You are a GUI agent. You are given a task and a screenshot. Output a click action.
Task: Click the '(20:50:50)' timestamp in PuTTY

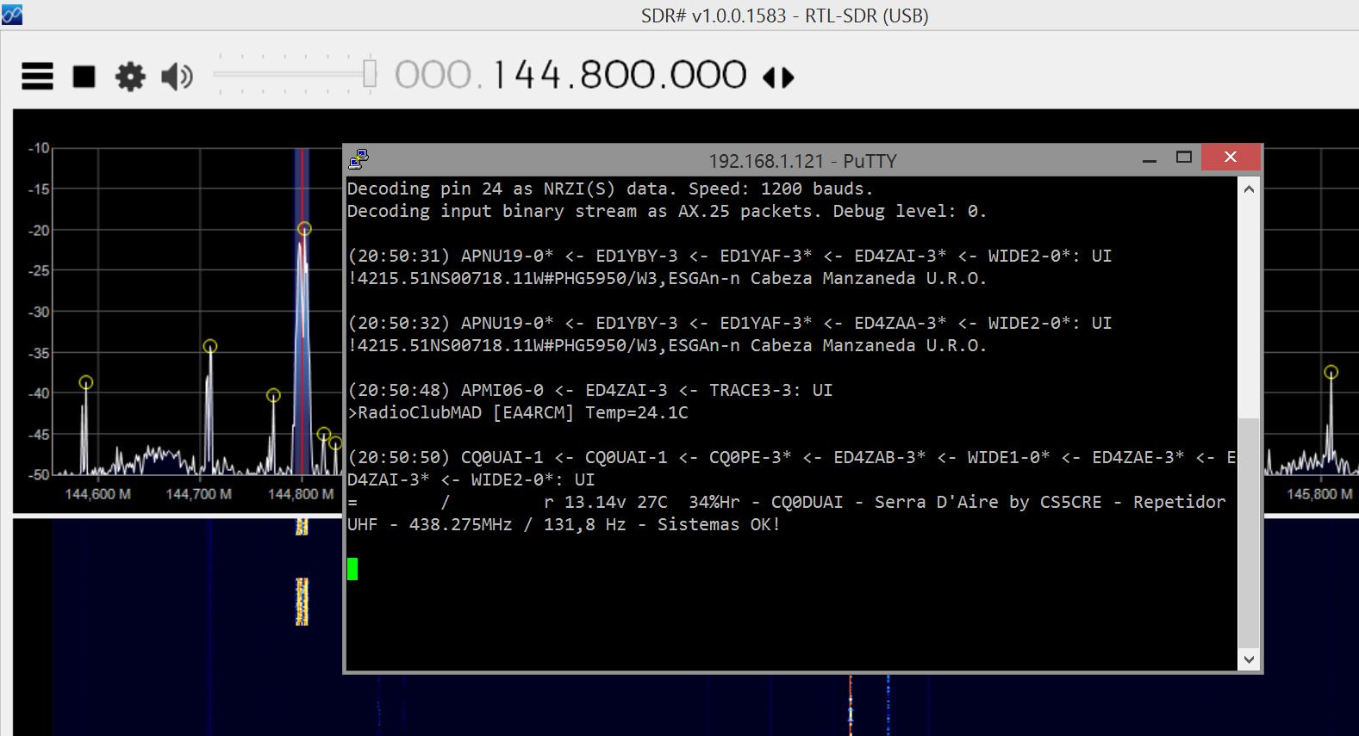point(399,457)
